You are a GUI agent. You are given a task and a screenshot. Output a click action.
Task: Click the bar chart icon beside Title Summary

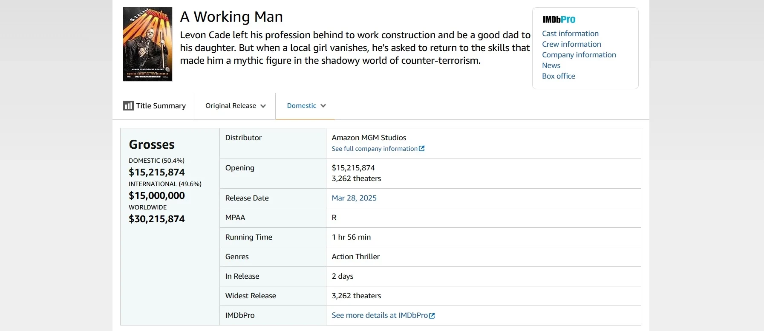128,106
